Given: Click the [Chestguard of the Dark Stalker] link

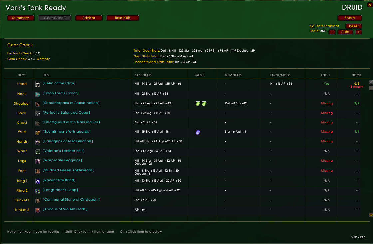Looking at the screenshot, I should tap(71, 122).
